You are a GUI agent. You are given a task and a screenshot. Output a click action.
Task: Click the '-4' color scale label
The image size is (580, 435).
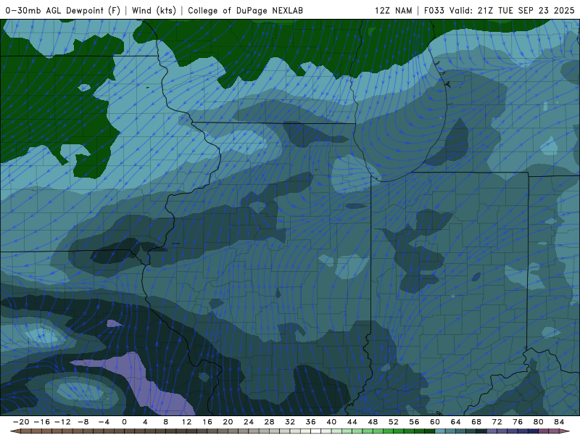coord(104,422)
